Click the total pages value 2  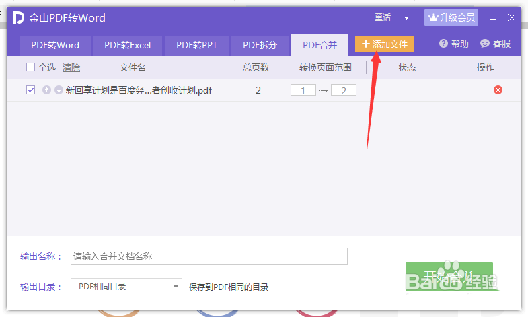point(258,90)
